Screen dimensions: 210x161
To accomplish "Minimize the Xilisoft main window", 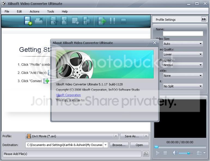I will coord(189,4).
